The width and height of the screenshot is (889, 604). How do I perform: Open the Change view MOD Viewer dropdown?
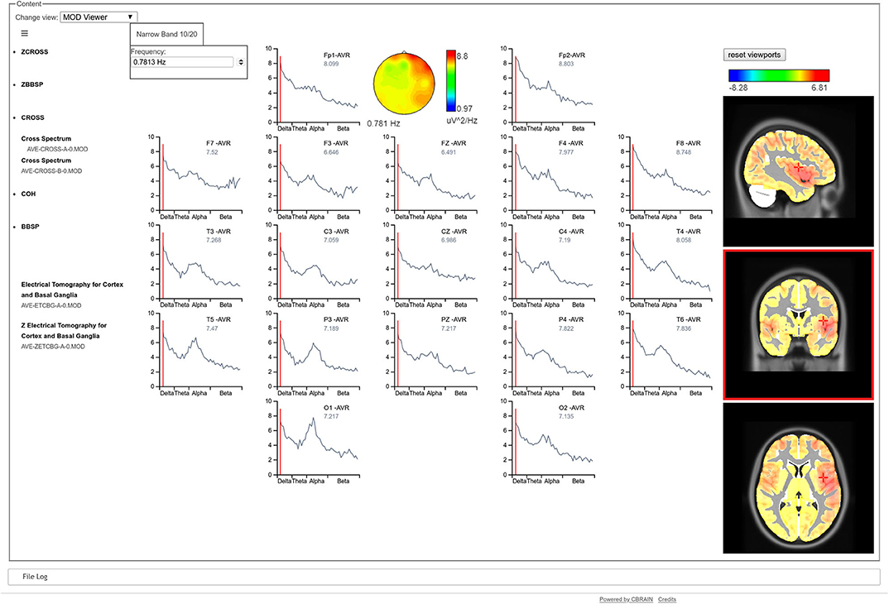[x=99, y=17]
